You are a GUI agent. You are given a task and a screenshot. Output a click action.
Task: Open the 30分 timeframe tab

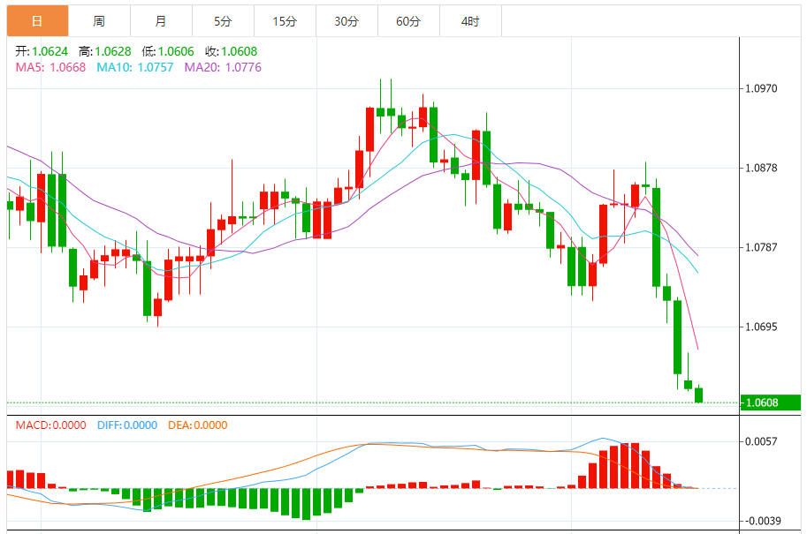tap(346, 21)
